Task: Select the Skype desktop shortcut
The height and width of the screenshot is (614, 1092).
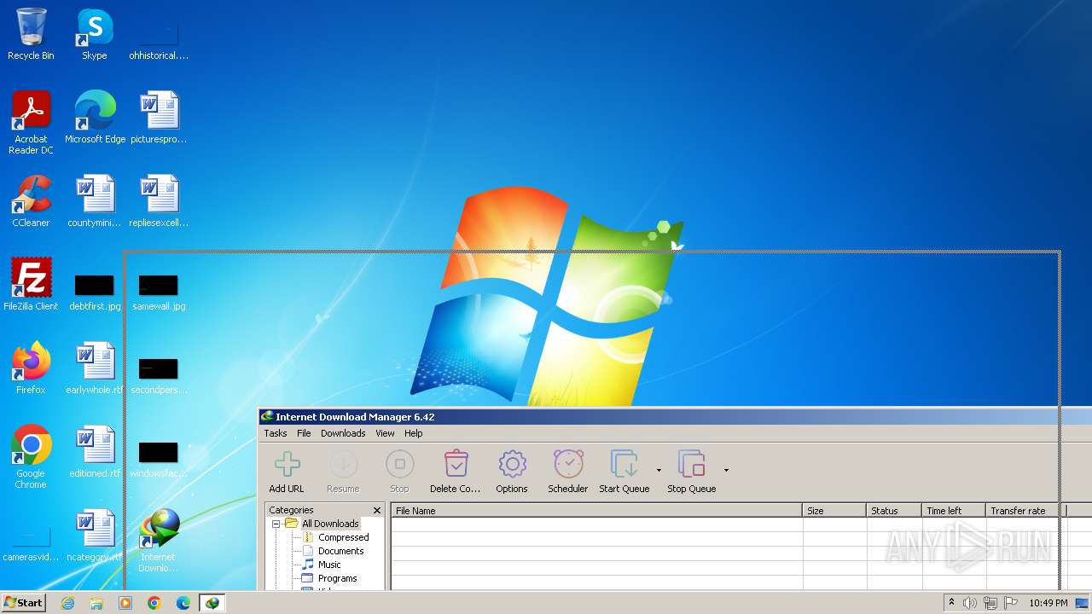Action: point(95,34)
